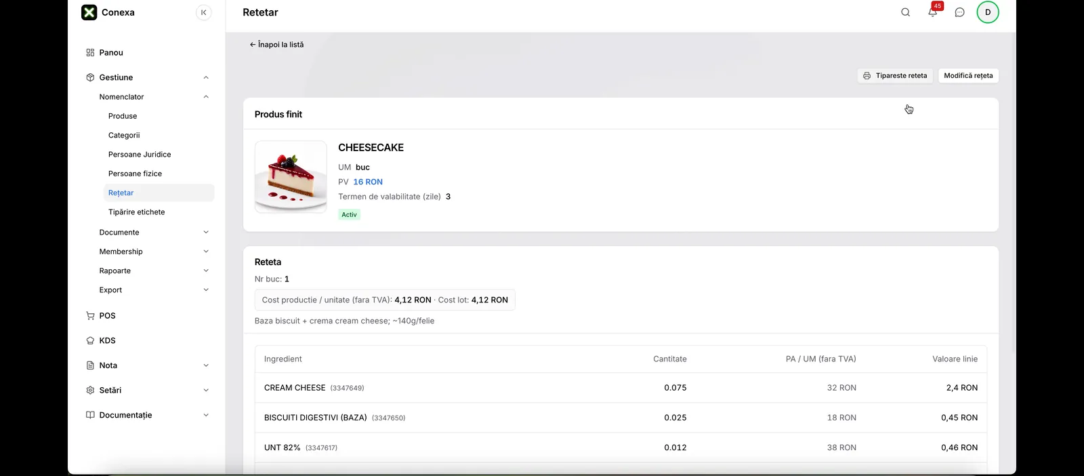
Task: Click the Cantitate column header
Action: 669,359
